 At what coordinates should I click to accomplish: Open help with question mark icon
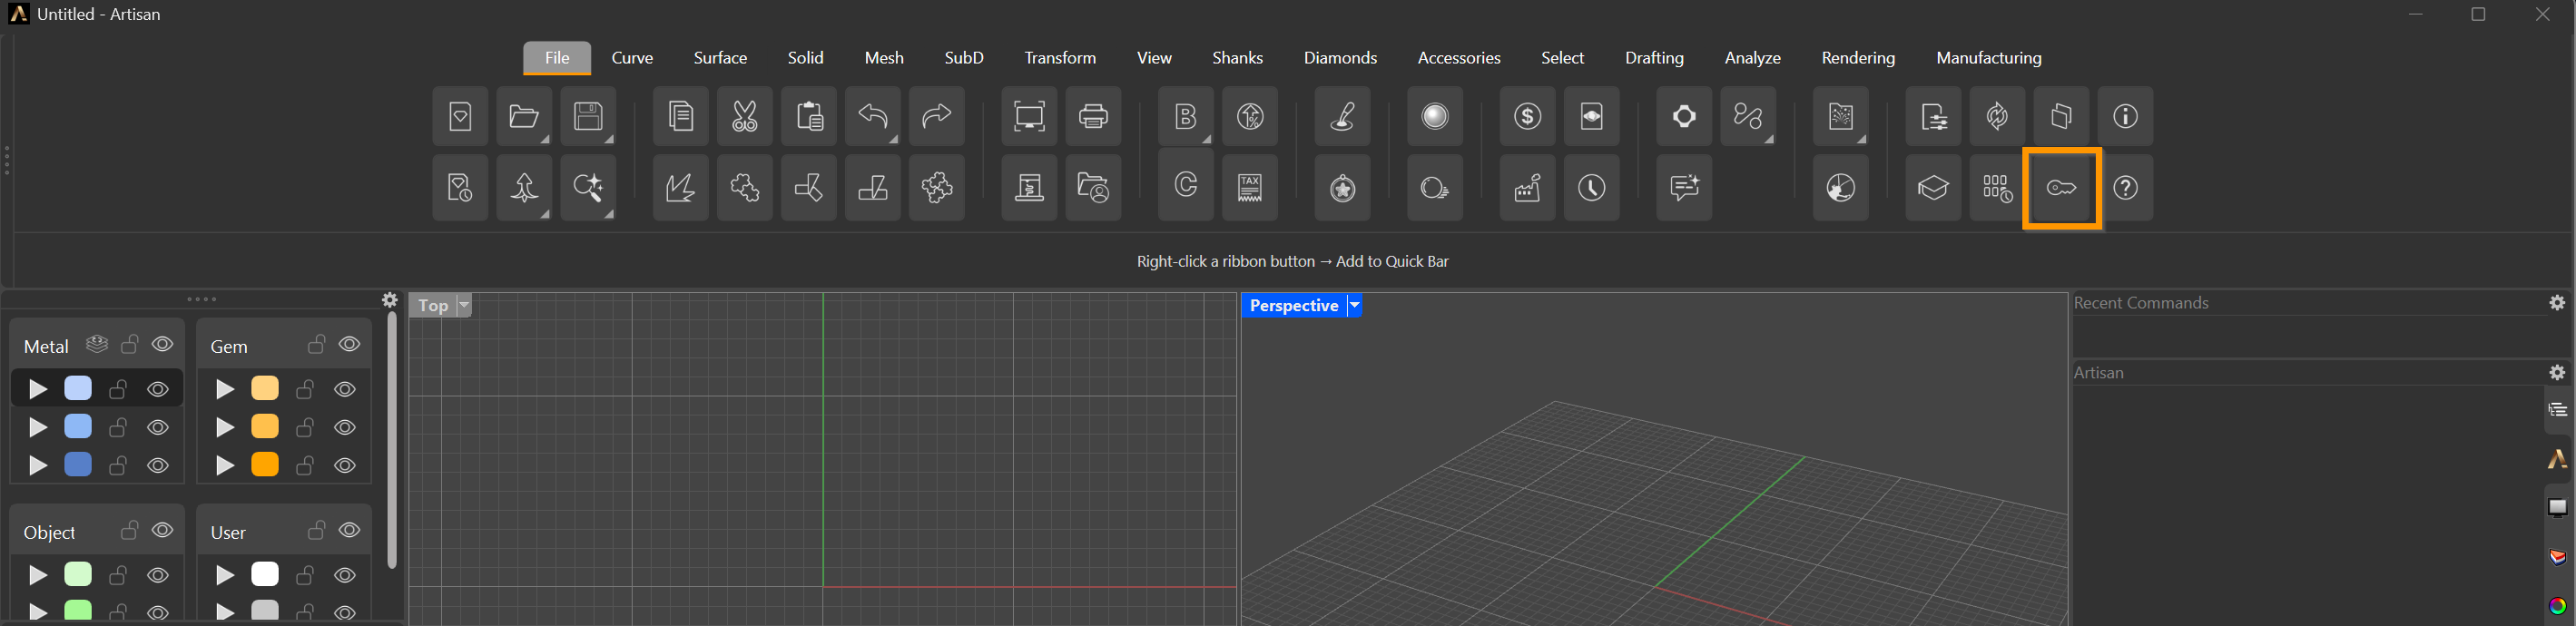[2125, 188]
